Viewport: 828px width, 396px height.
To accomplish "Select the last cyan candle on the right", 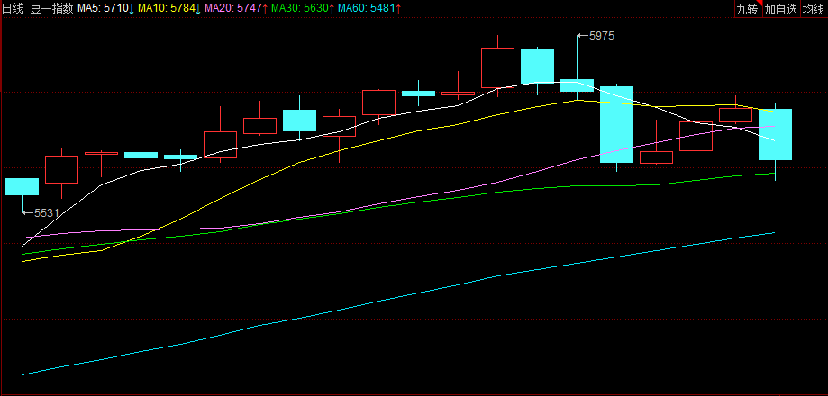I will 775,134.
